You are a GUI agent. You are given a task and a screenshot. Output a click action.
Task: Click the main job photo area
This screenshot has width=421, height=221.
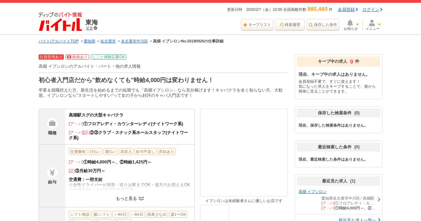(244, 153)
